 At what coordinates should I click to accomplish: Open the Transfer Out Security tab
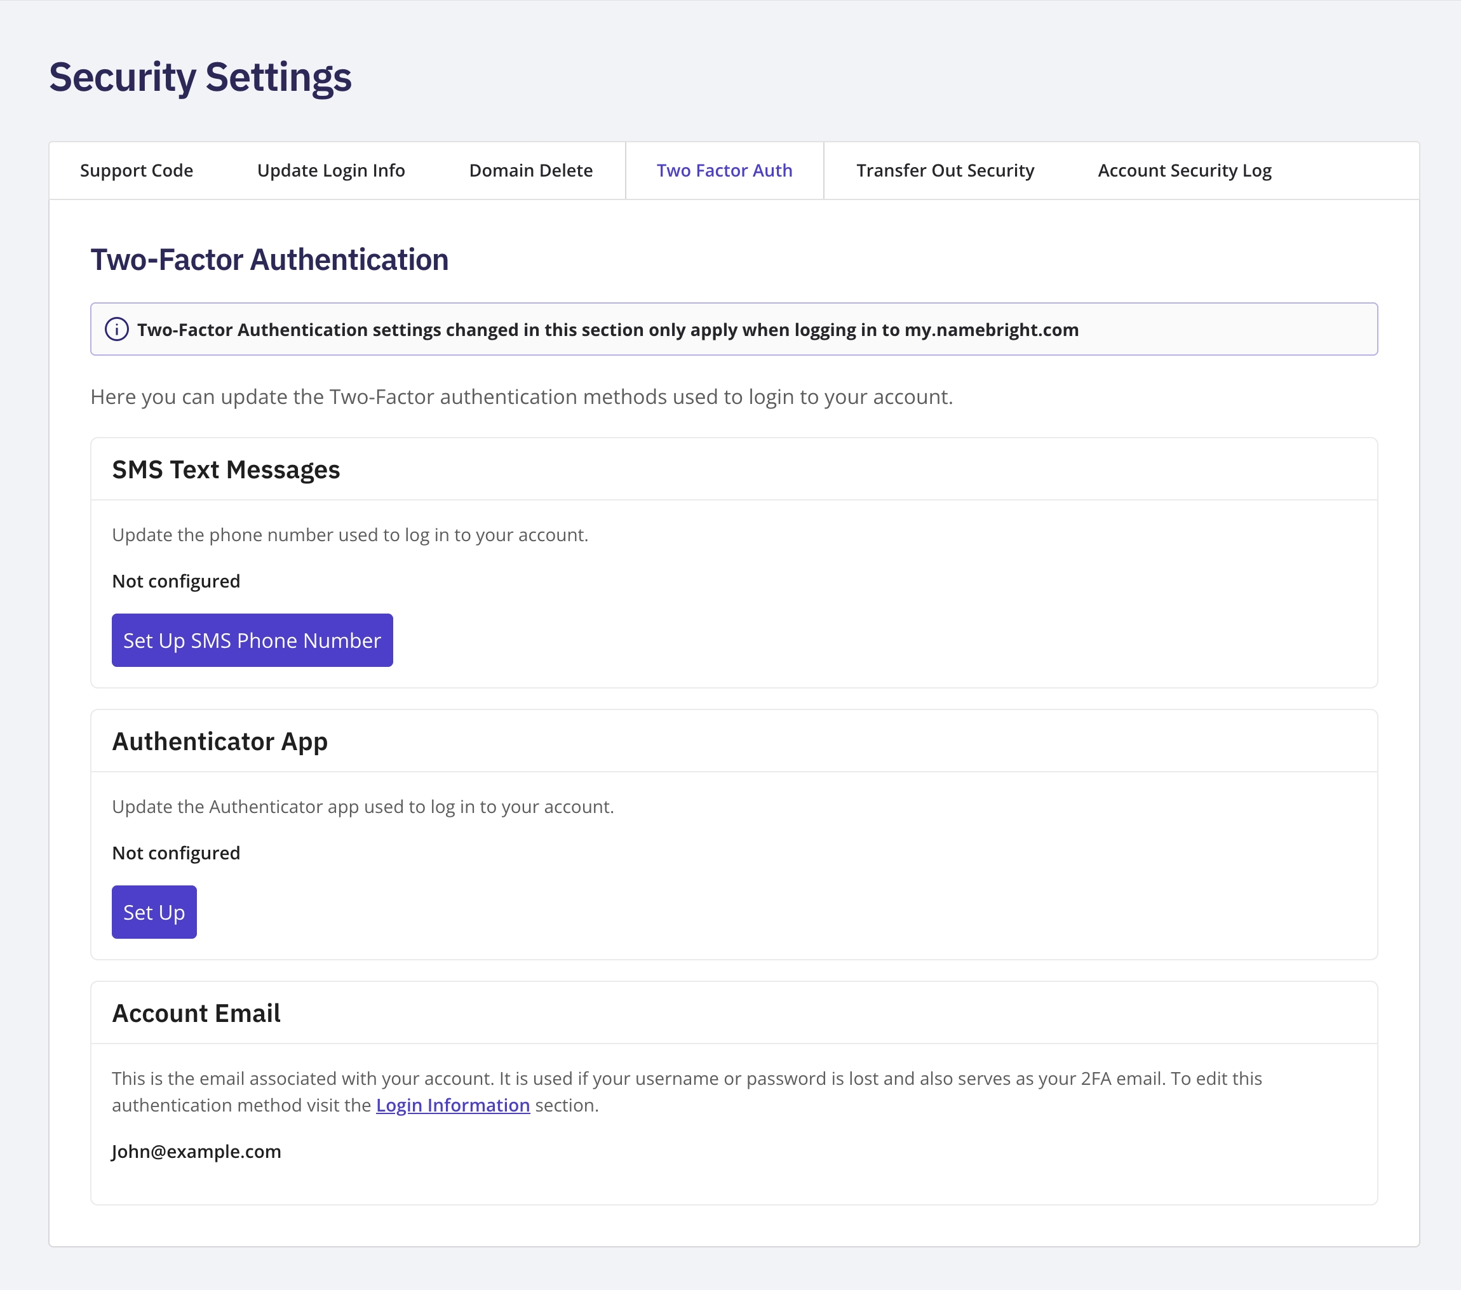click(945, 171)
